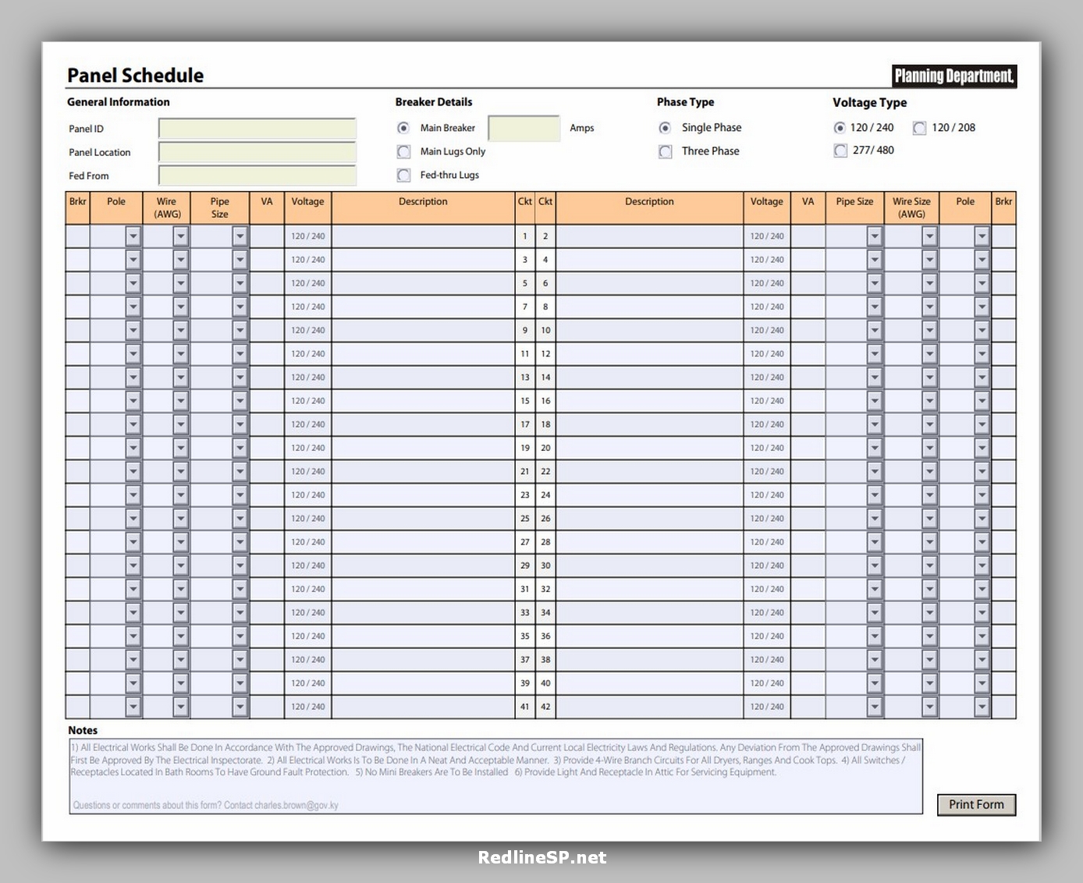Click the Panel ID input field
This screenshot has width=1083, height=883.
click(257, 128)
